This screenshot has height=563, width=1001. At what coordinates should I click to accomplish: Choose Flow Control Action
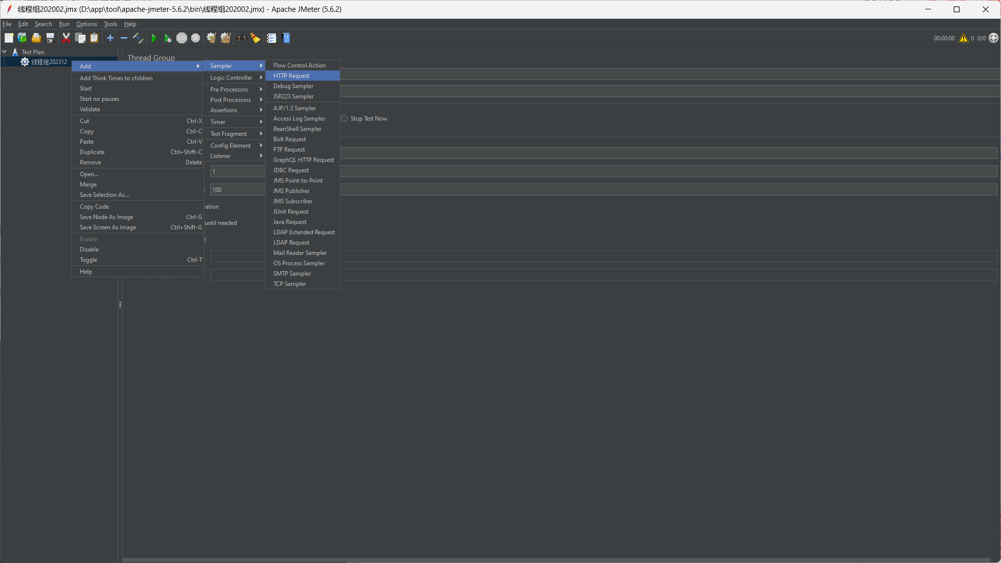tap(302, 65)
